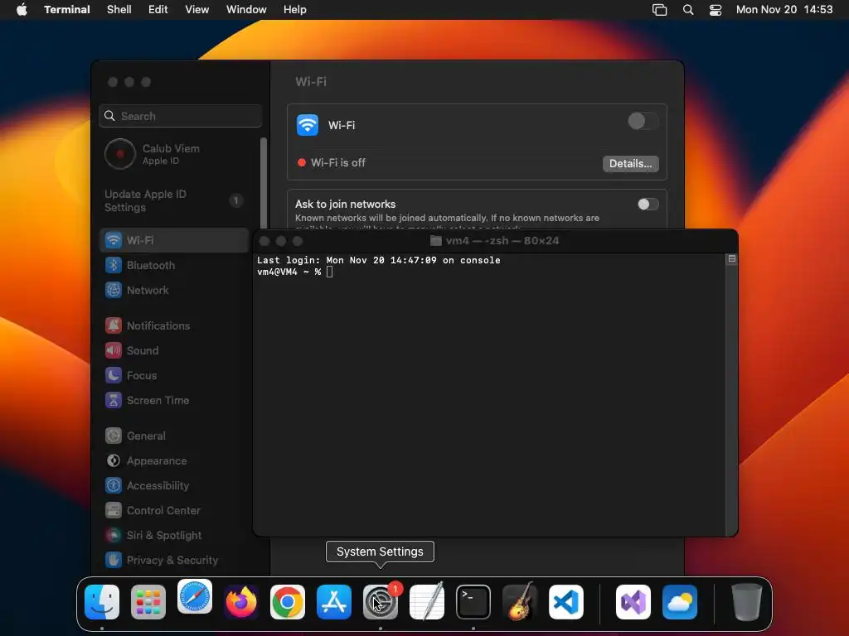849x636 pixels.
Task: Open the Help menu
Action: [x=294, y=9]
